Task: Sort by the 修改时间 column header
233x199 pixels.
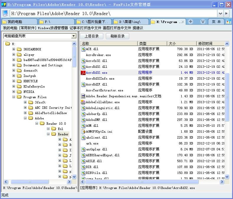Action: point(211,44)
